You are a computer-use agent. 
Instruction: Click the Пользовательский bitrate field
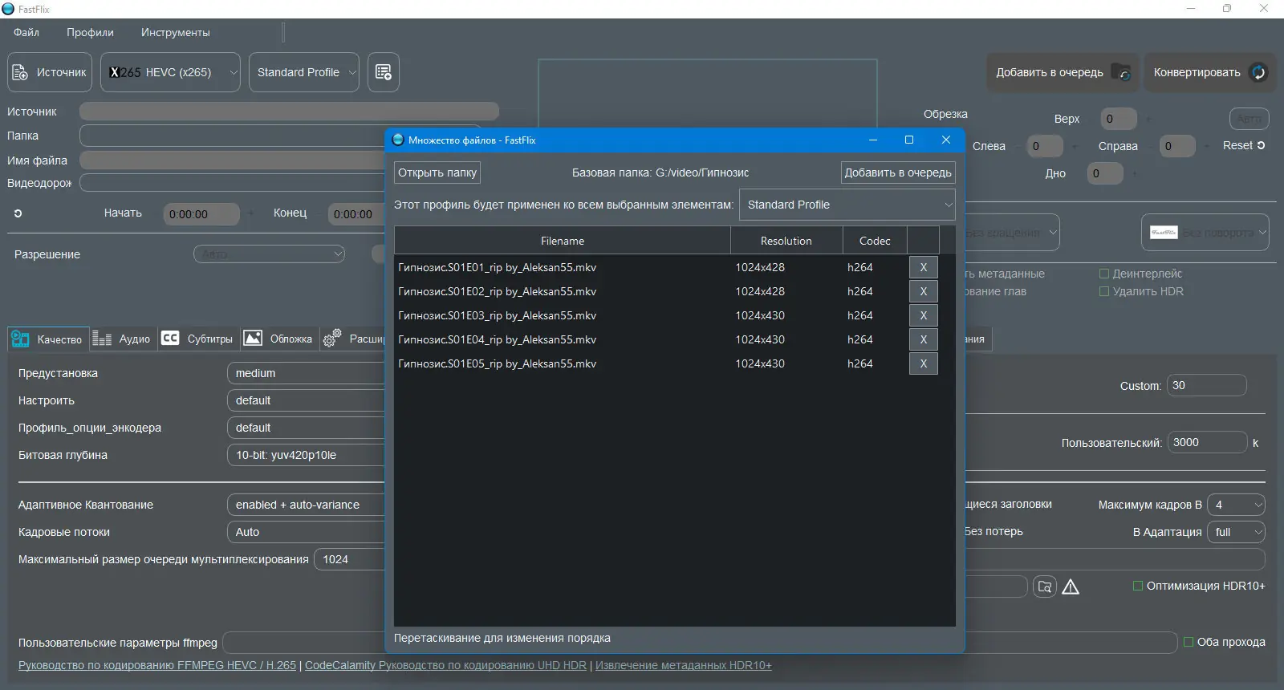[x=1206, y=442]
